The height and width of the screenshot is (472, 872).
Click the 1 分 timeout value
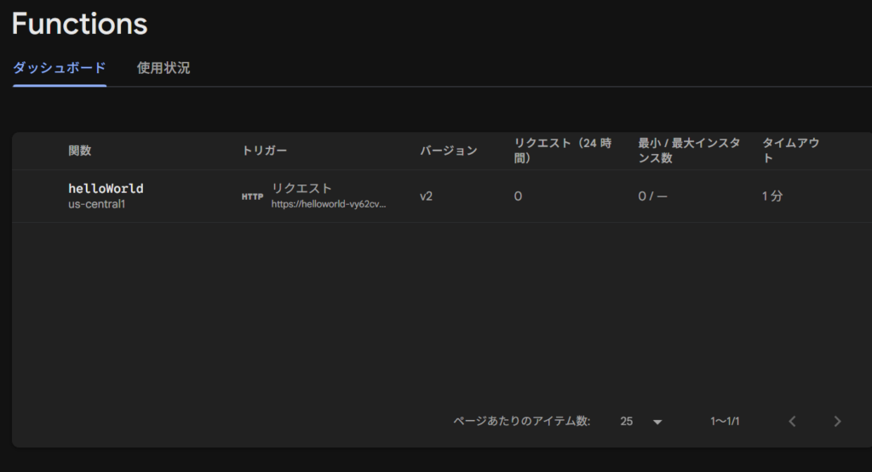(x=772, y=196)
